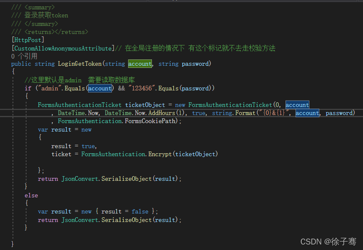Viewport: 363px width, 250px height.
Task: Click the if keyword
Action: [28, 88]
